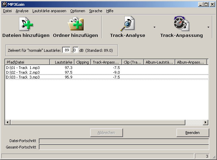
Task: Apply Track-Anpassung via dial icon
Action: (x=181, y=23)
